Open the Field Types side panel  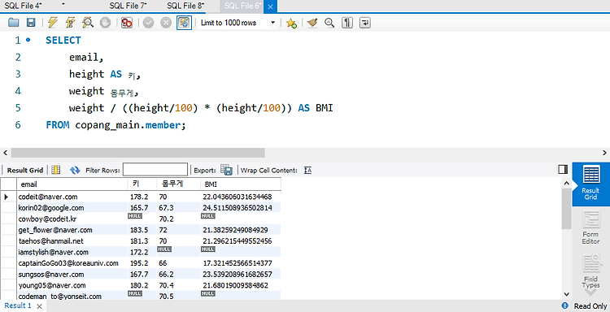pos(590,271)
